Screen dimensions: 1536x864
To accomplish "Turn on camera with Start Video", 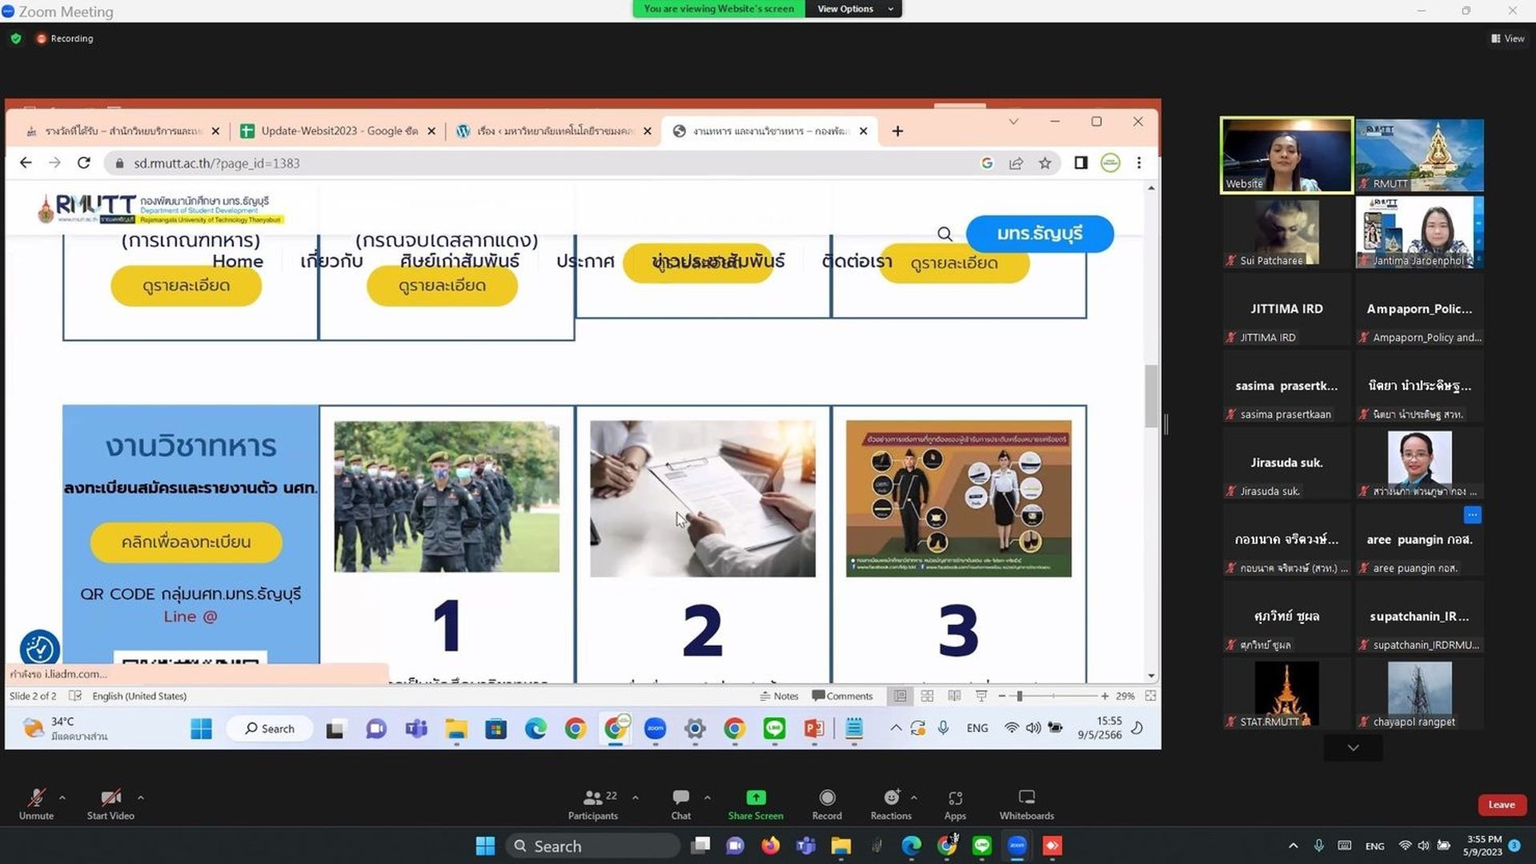I will click(110, 804).
